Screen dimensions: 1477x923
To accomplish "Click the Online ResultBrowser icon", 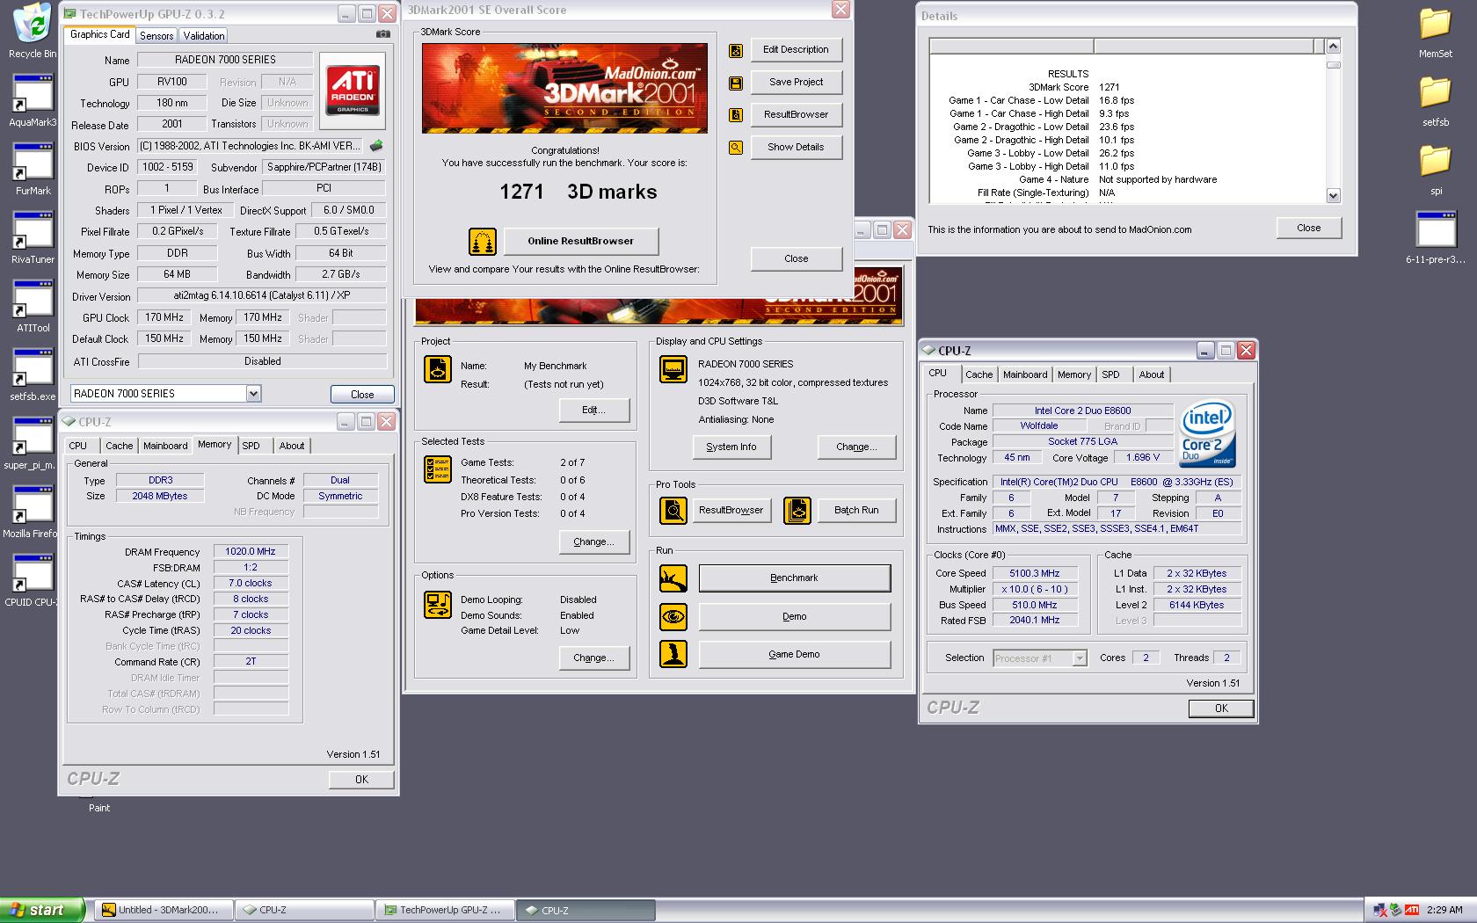I will tap(482, 241).
